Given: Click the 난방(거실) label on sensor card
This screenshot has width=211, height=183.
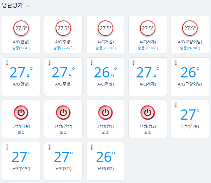Looking at the screenshot, I should (190, 126).
